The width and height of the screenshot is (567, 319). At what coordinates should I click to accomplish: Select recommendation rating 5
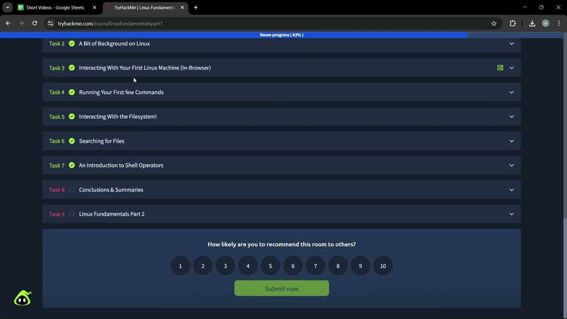270,266
